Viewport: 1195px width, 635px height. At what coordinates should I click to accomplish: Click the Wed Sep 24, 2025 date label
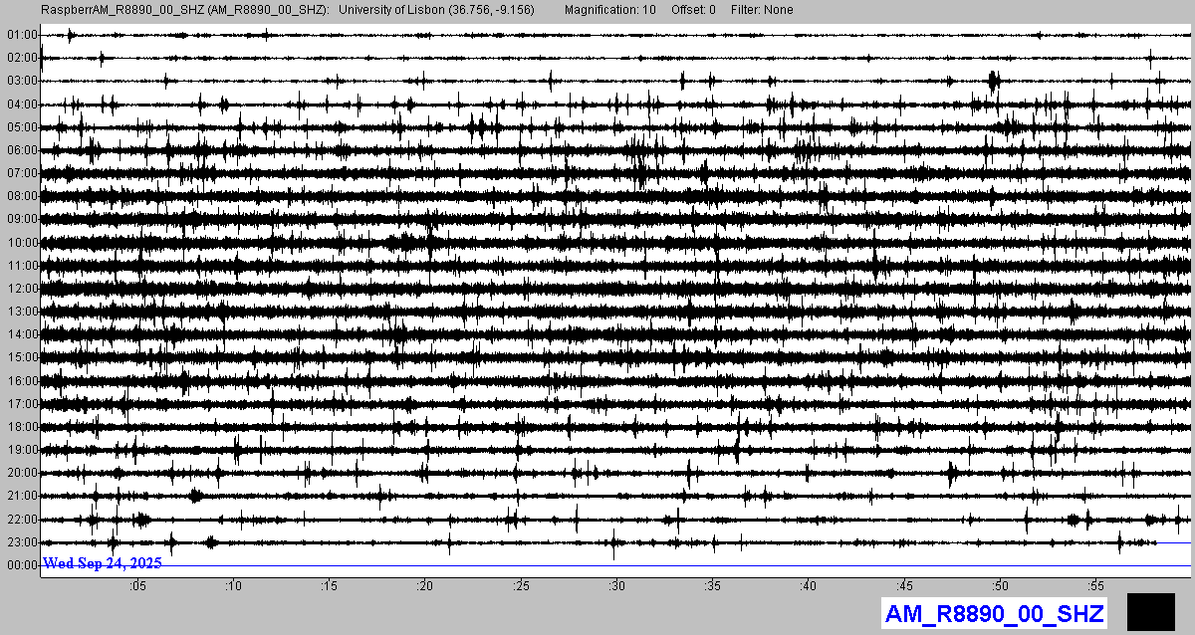coord(103,563)
